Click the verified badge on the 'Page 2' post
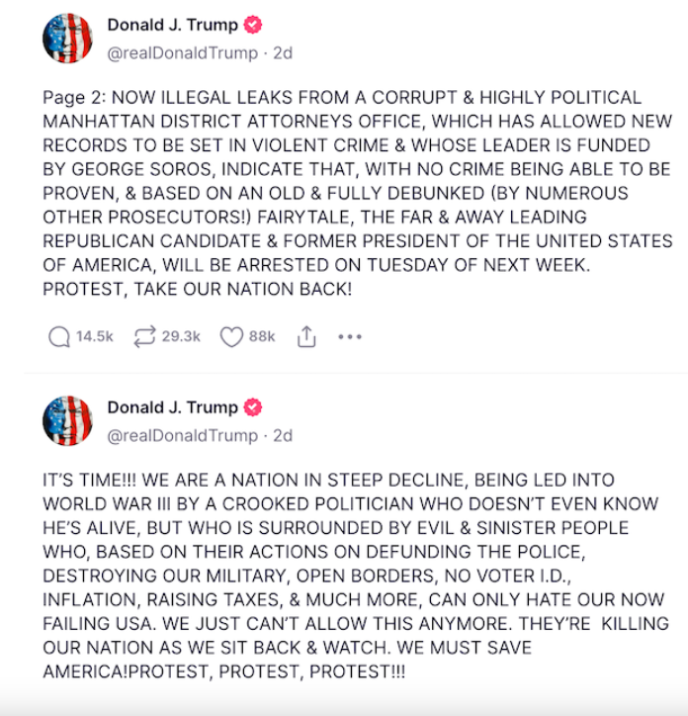This screenshot has width=688, height=716. coord(253,26)
